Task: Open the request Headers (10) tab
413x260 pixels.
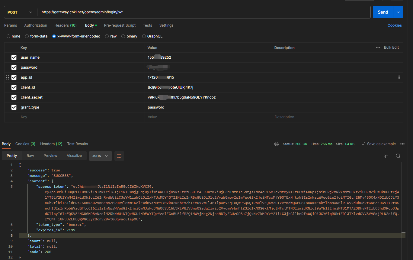Action: coord(66,25)
